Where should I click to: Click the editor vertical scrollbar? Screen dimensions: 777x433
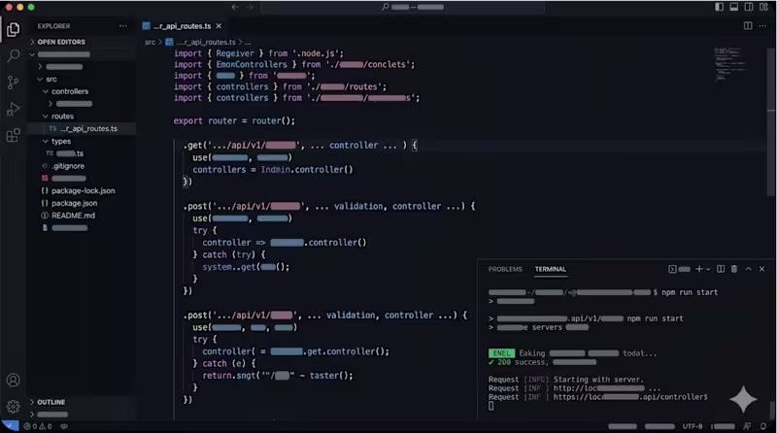pyautogui.click(x=771, y=121)
